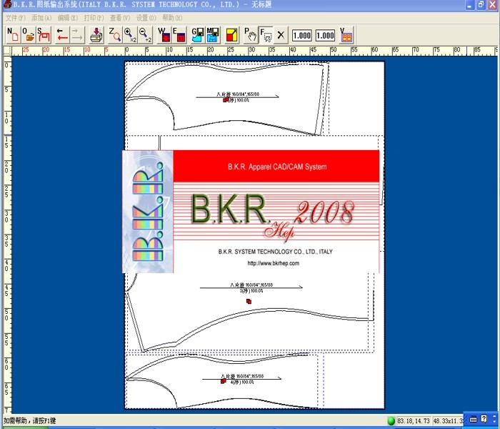Click the M save icon
Image resolution: width=500 pixels, height=429 pixels.
pos(213,35)
